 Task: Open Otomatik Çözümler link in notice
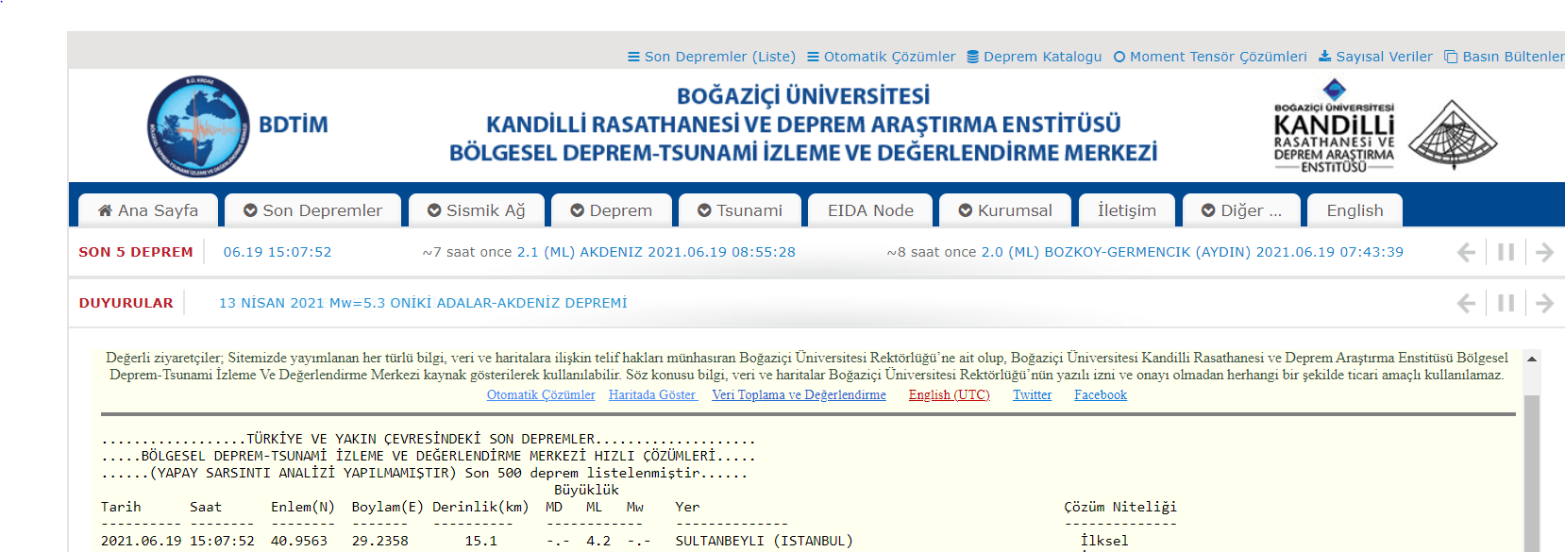pyautogui.click(x=541, y=395)
